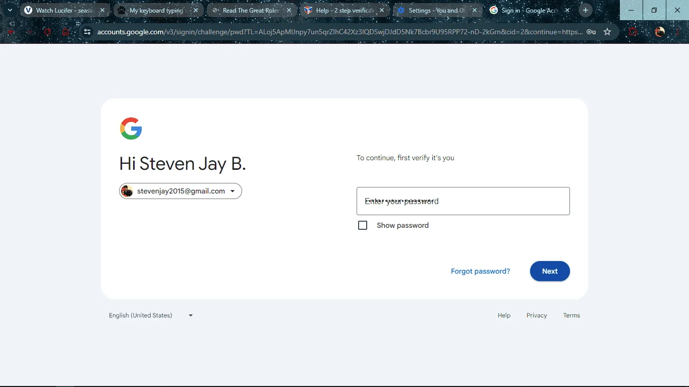
Task: Open a new tab with plus button
Action: [x=586, y=10]
